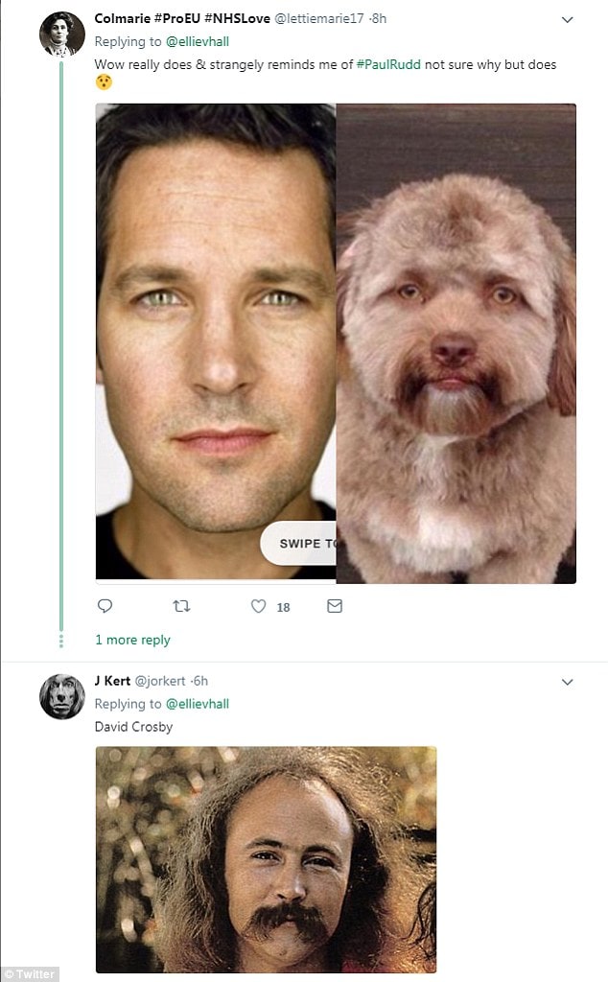Image resolution: width=608 pixels, height=982 pixels.
Task: Click the retweet icon under Colmarie's tweet
Action: pos(180,606)
